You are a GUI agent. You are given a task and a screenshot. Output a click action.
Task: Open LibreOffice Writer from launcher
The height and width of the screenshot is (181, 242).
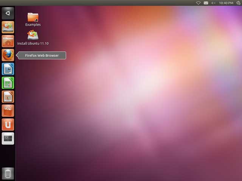(8, 69)
